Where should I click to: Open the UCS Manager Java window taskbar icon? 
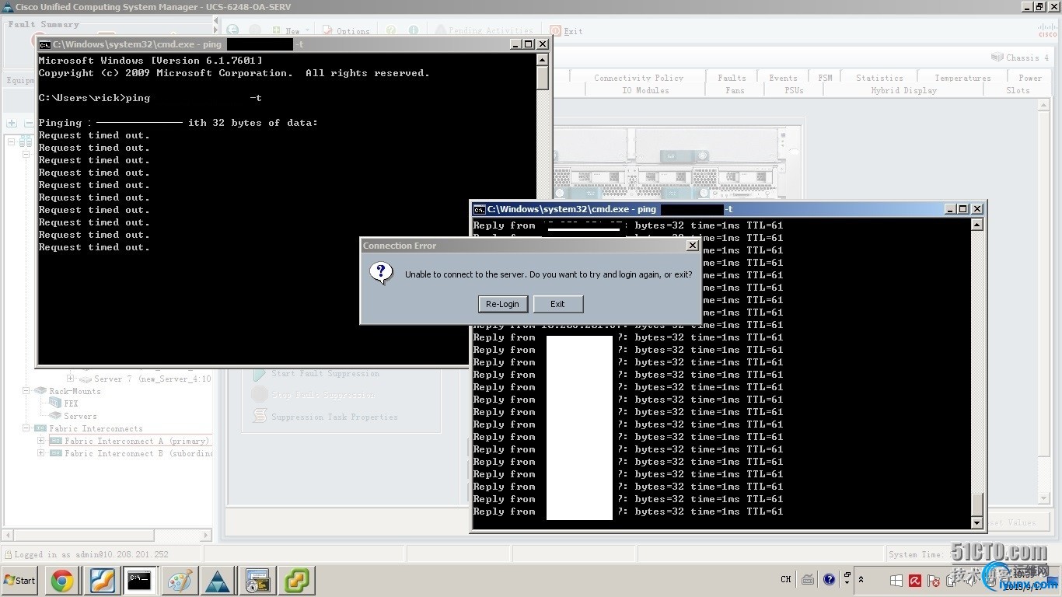[x=257, y=581]
